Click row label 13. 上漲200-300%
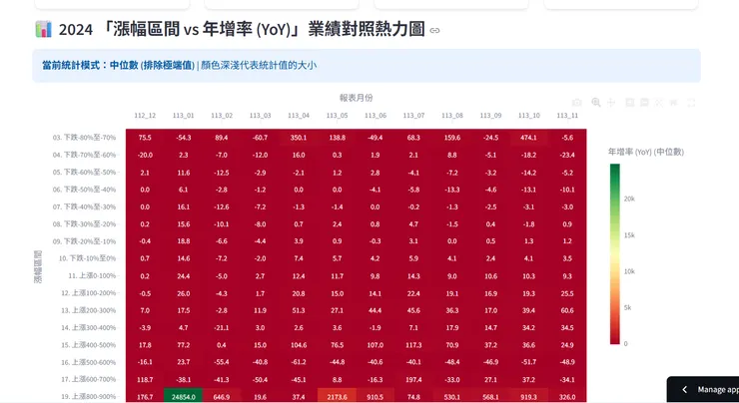This screenshot has width=739, height=403. (89, 310)
